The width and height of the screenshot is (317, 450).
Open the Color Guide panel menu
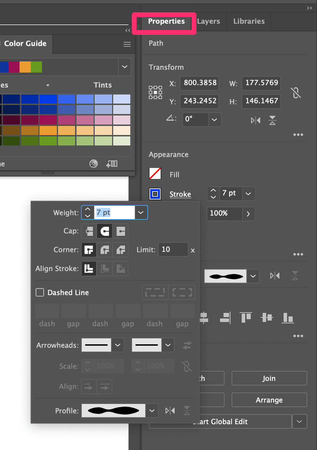click(127, 44)
